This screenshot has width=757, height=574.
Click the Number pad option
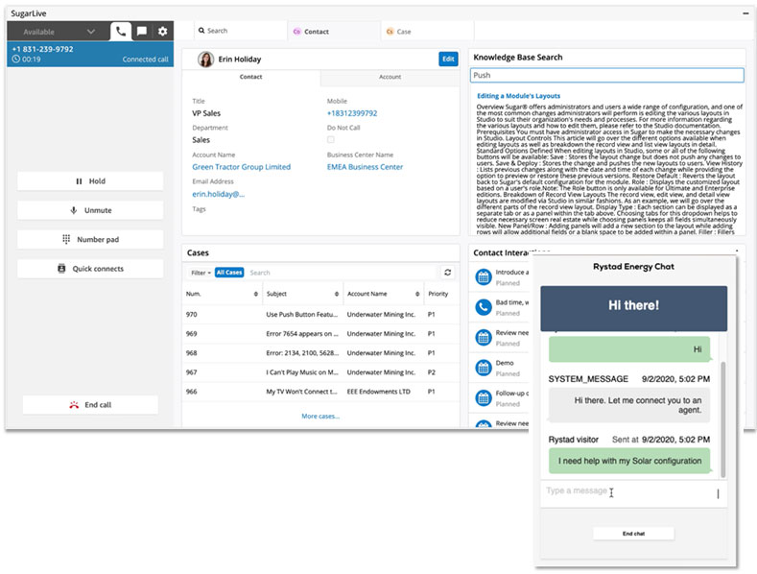[x=90, y=239]
